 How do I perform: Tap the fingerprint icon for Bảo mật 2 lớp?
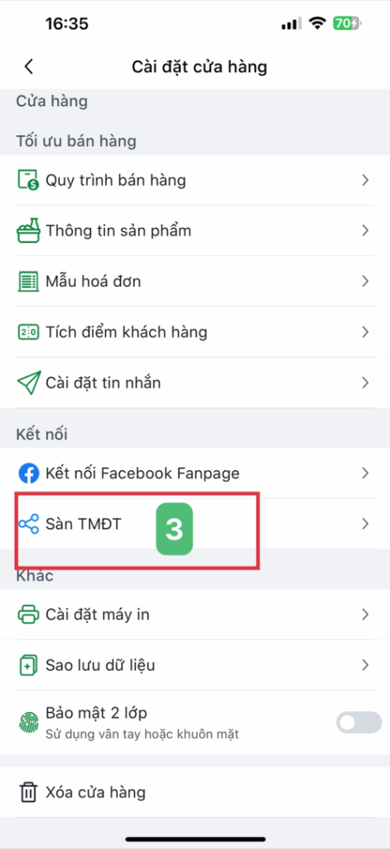[x=29, y=722]
